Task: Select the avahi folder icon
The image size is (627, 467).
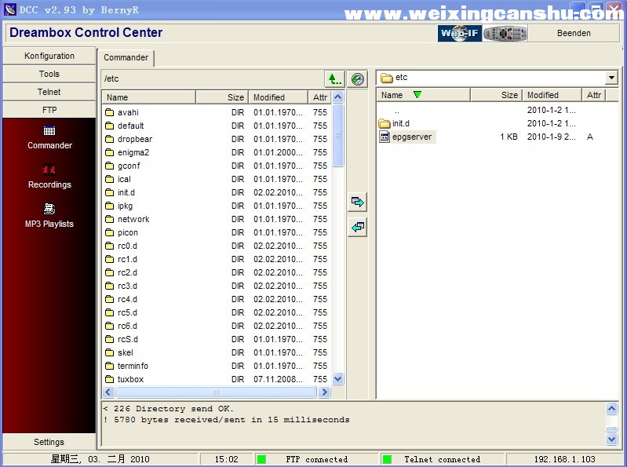Action: (110, 112)
